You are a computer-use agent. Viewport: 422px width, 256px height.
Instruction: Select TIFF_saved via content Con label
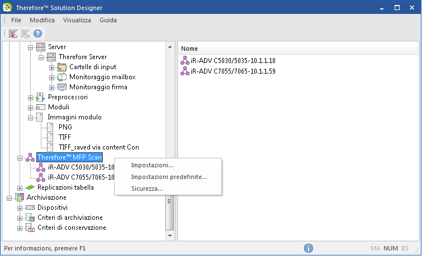pyautogui.click(x=99, y=147)
